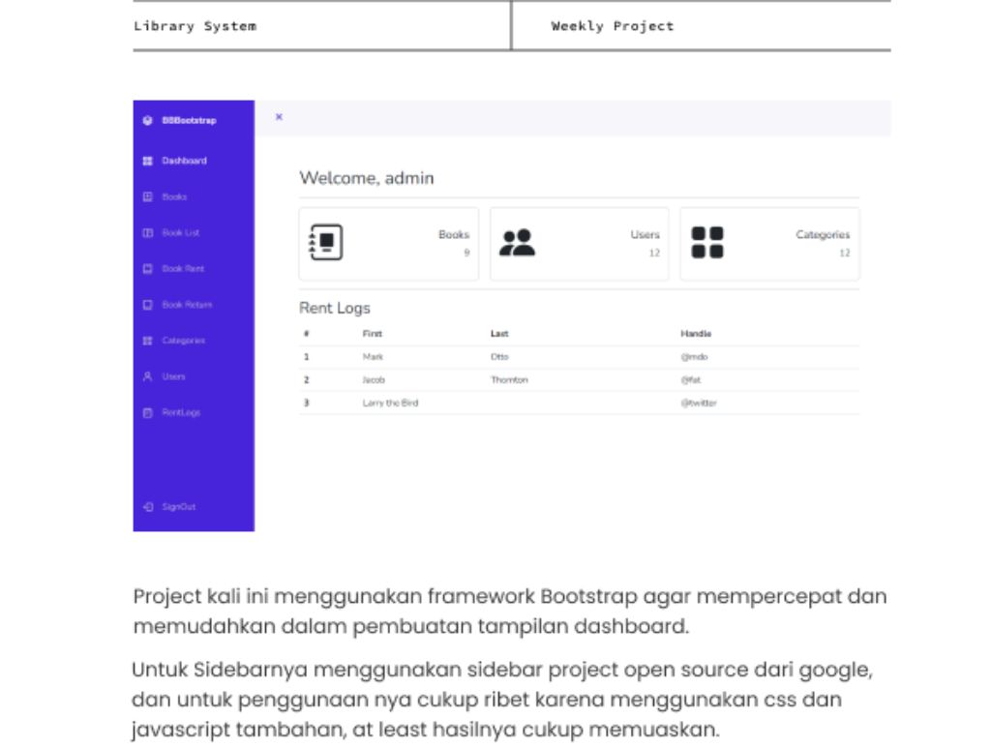
Task: Click the SignOut arrow icon
Action: pyautogui.click(x=147, y=507)
